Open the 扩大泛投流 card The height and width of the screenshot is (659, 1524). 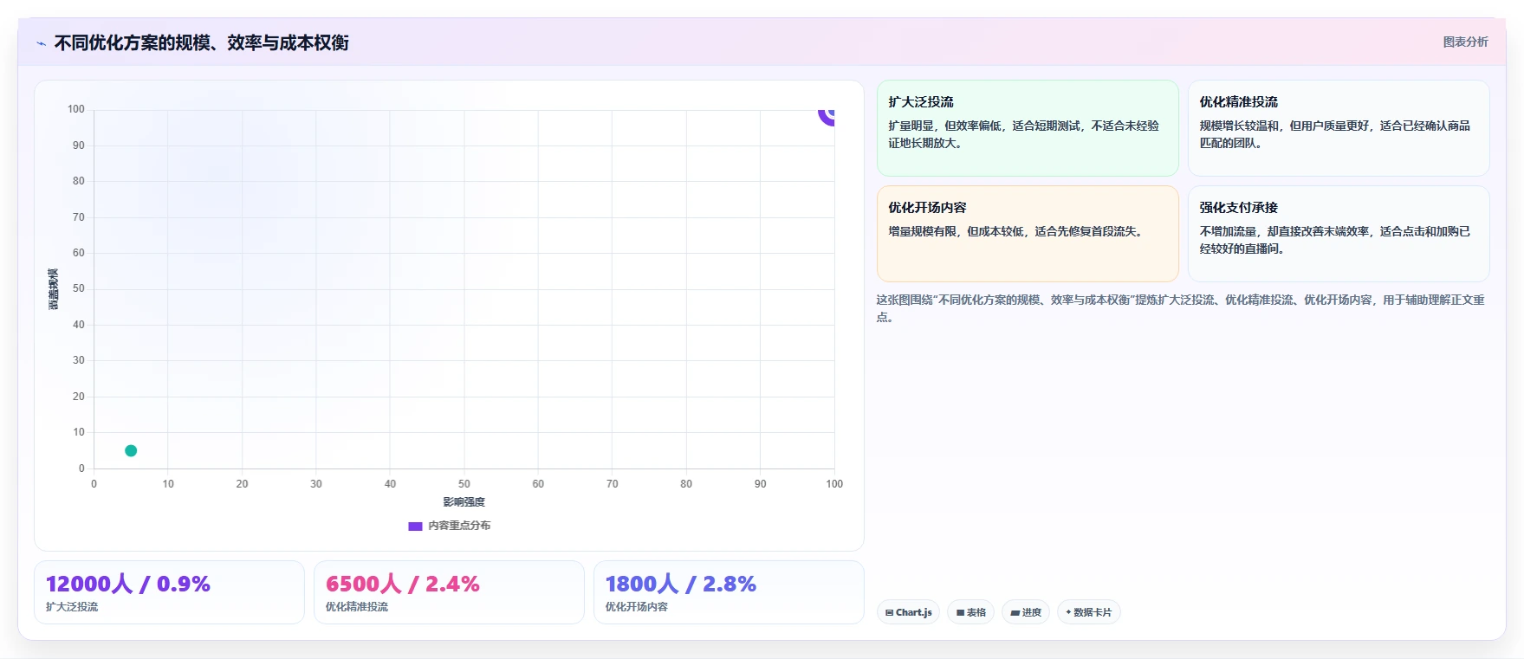pyautogui.click(x=1028, y=128)
